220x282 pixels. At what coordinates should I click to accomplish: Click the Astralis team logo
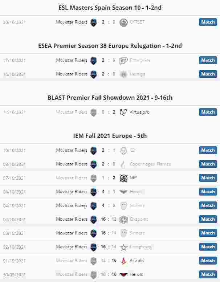(123, 261)
